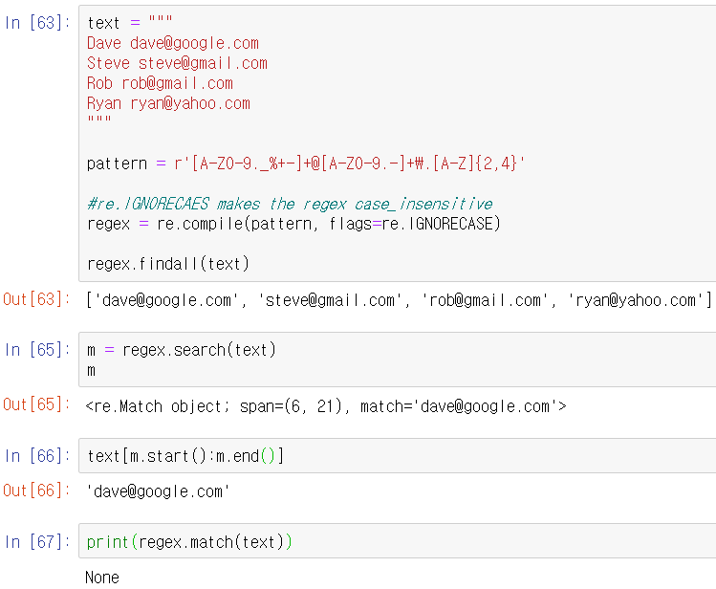This screenshot has width=716, height=589.
Task: Click the regex.findall(text) line
Action: (168, 264)
